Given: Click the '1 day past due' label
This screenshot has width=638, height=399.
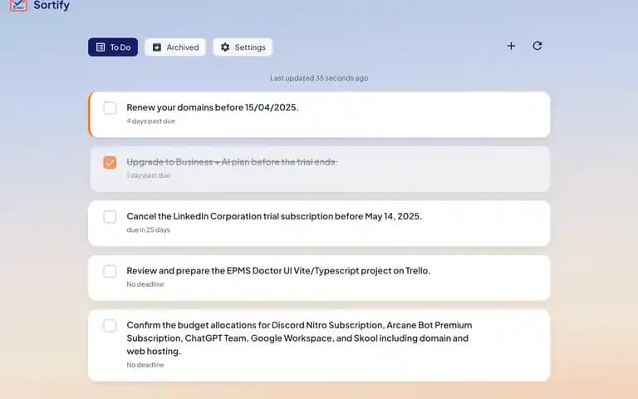Looking at the screenshot, I should 148,175.
